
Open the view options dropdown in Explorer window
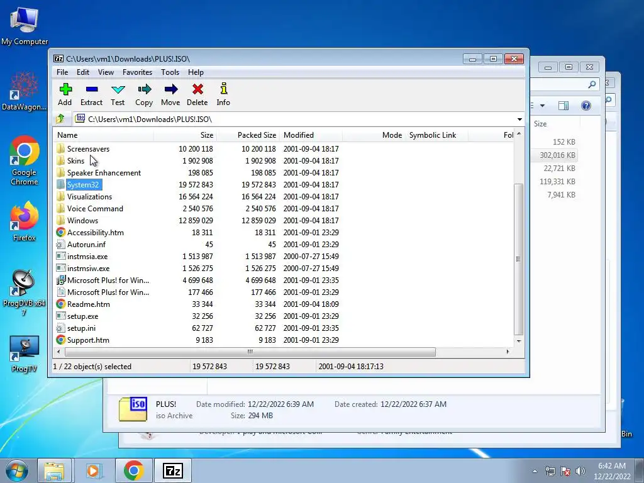(x=542, y=106)
